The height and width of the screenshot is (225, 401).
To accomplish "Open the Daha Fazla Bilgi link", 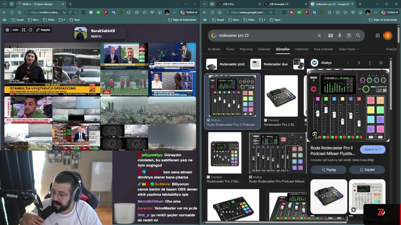I will pyautogui.click(x=363, y=160).
